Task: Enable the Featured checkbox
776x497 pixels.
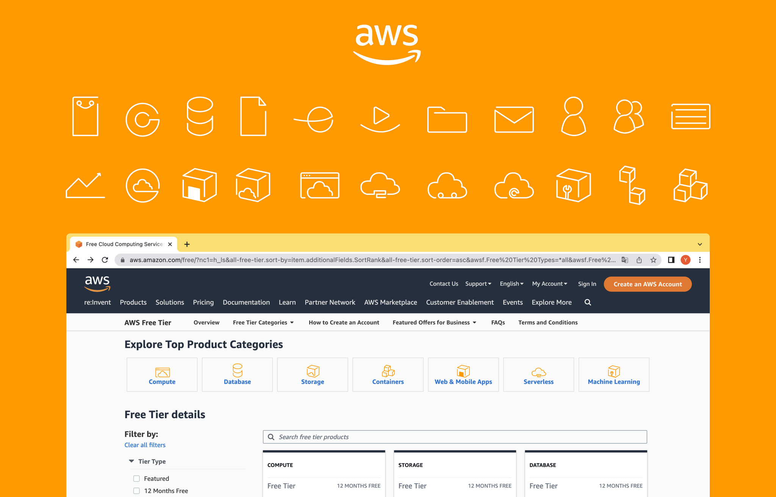Action: click(x=136, y=478)
